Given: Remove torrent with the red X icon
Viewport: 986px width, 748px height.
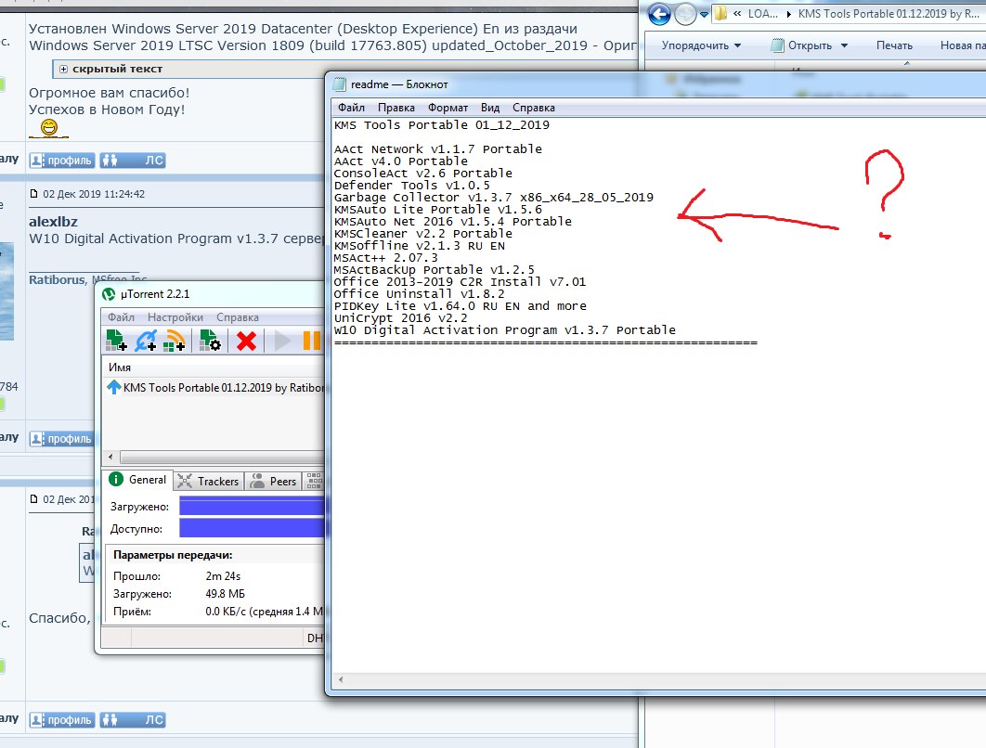Looking at the screenshot, I should pos(246,341).
